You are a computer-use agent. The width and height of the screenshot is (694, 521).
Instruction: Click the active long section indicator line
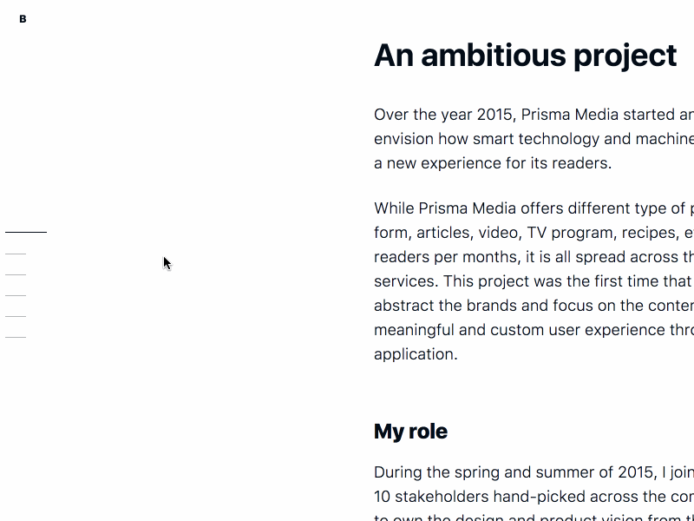[26, 233]
